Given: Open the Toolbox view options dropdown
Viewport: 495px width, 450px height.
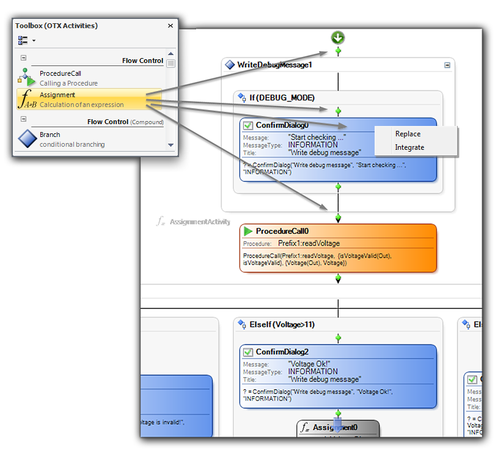Looking at the screenshot, I should coord(26,40).
